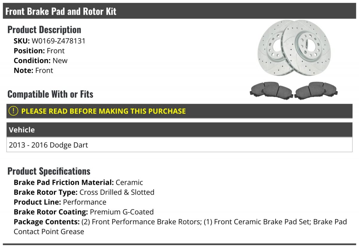Click the brake pads product image
Image resolution: width=359 pixels, height=248 pixels.
pyautogui.click(x=294, y=90)
